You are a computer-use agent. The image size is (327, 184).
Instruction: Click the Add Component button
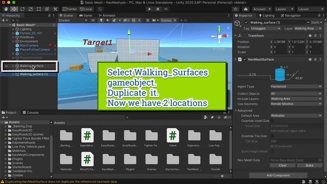coord(278,175)
